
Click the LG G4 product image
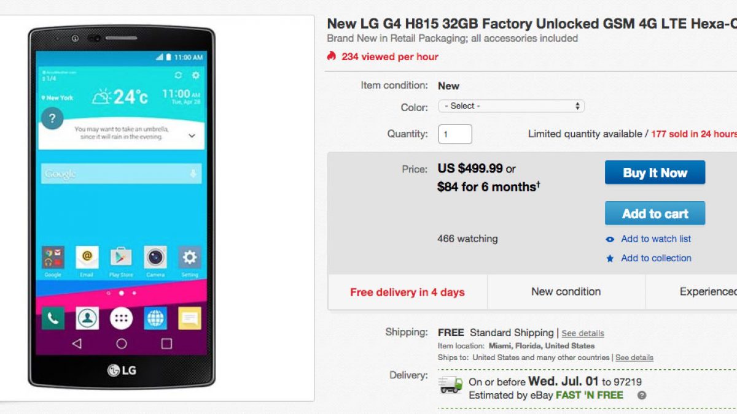(x=122, y=207)
